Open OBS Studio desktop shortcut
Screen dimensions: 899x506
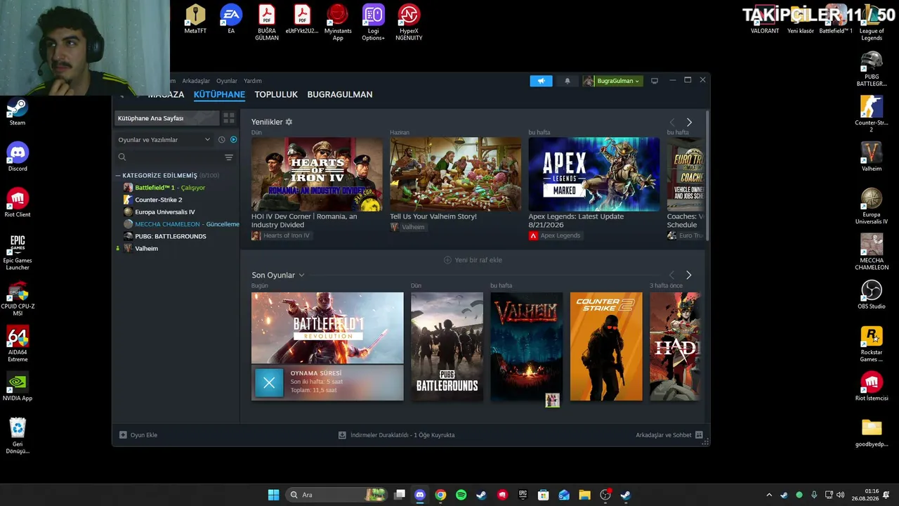click(x=872, y=295)
